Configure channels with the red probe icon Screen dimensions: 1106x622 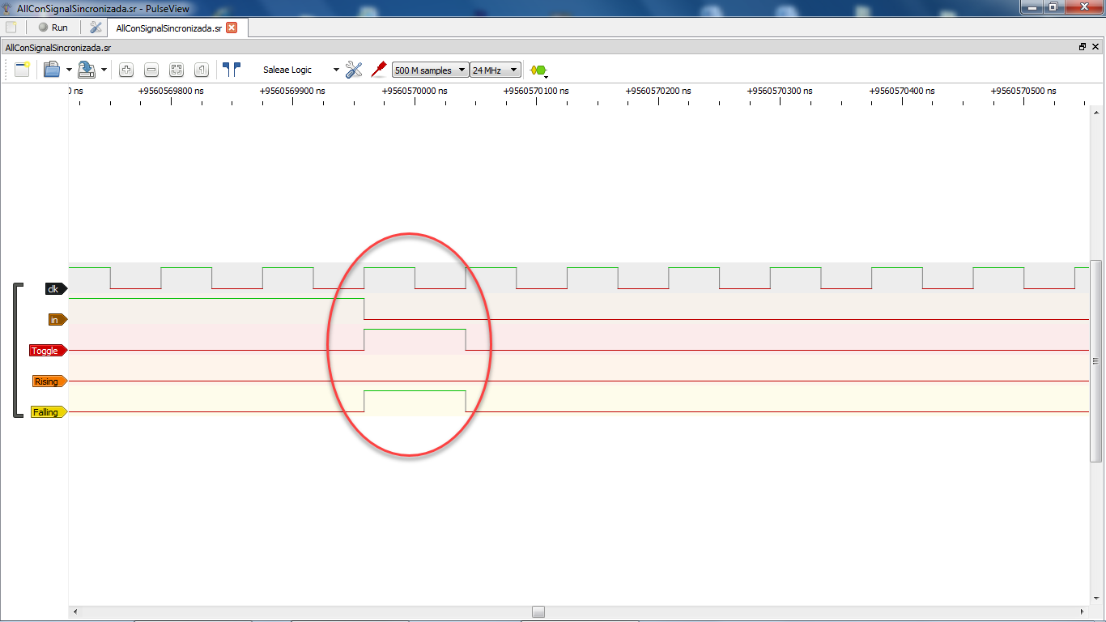[378, 70]
